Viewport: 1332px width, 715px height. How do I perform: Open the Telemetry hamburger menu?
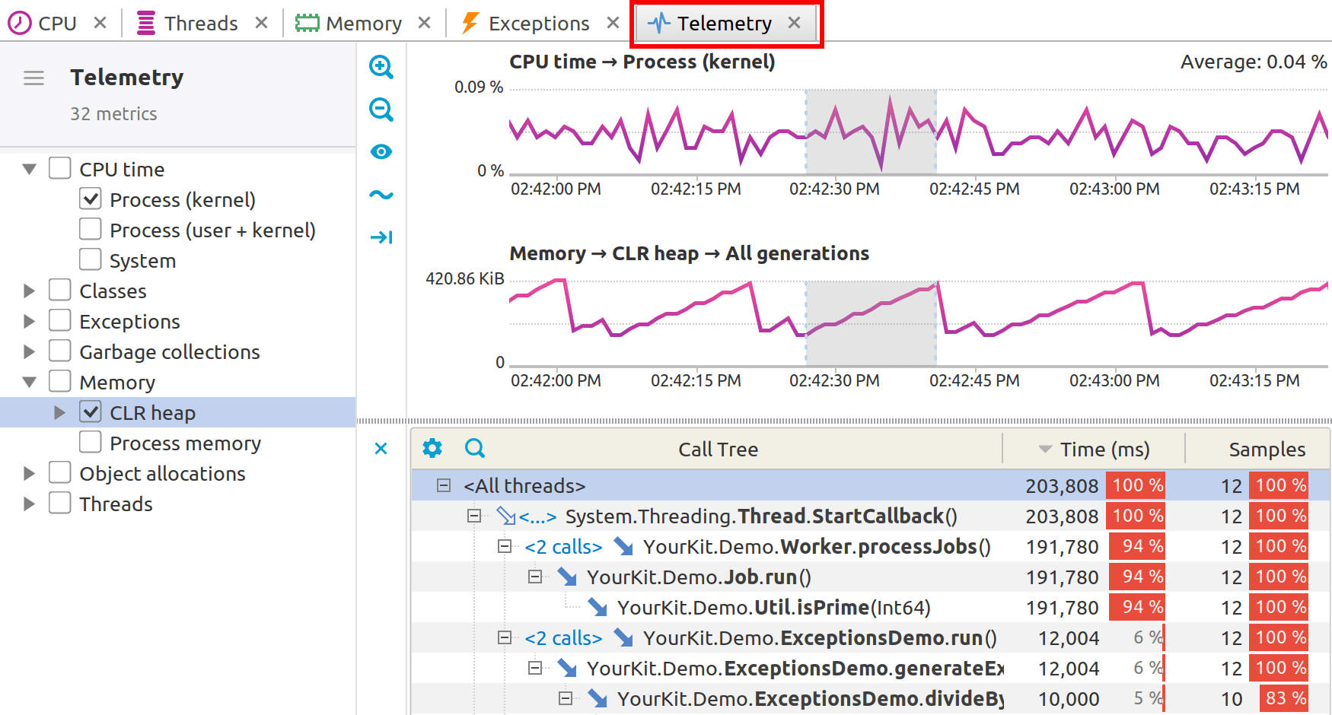(33, 78)
